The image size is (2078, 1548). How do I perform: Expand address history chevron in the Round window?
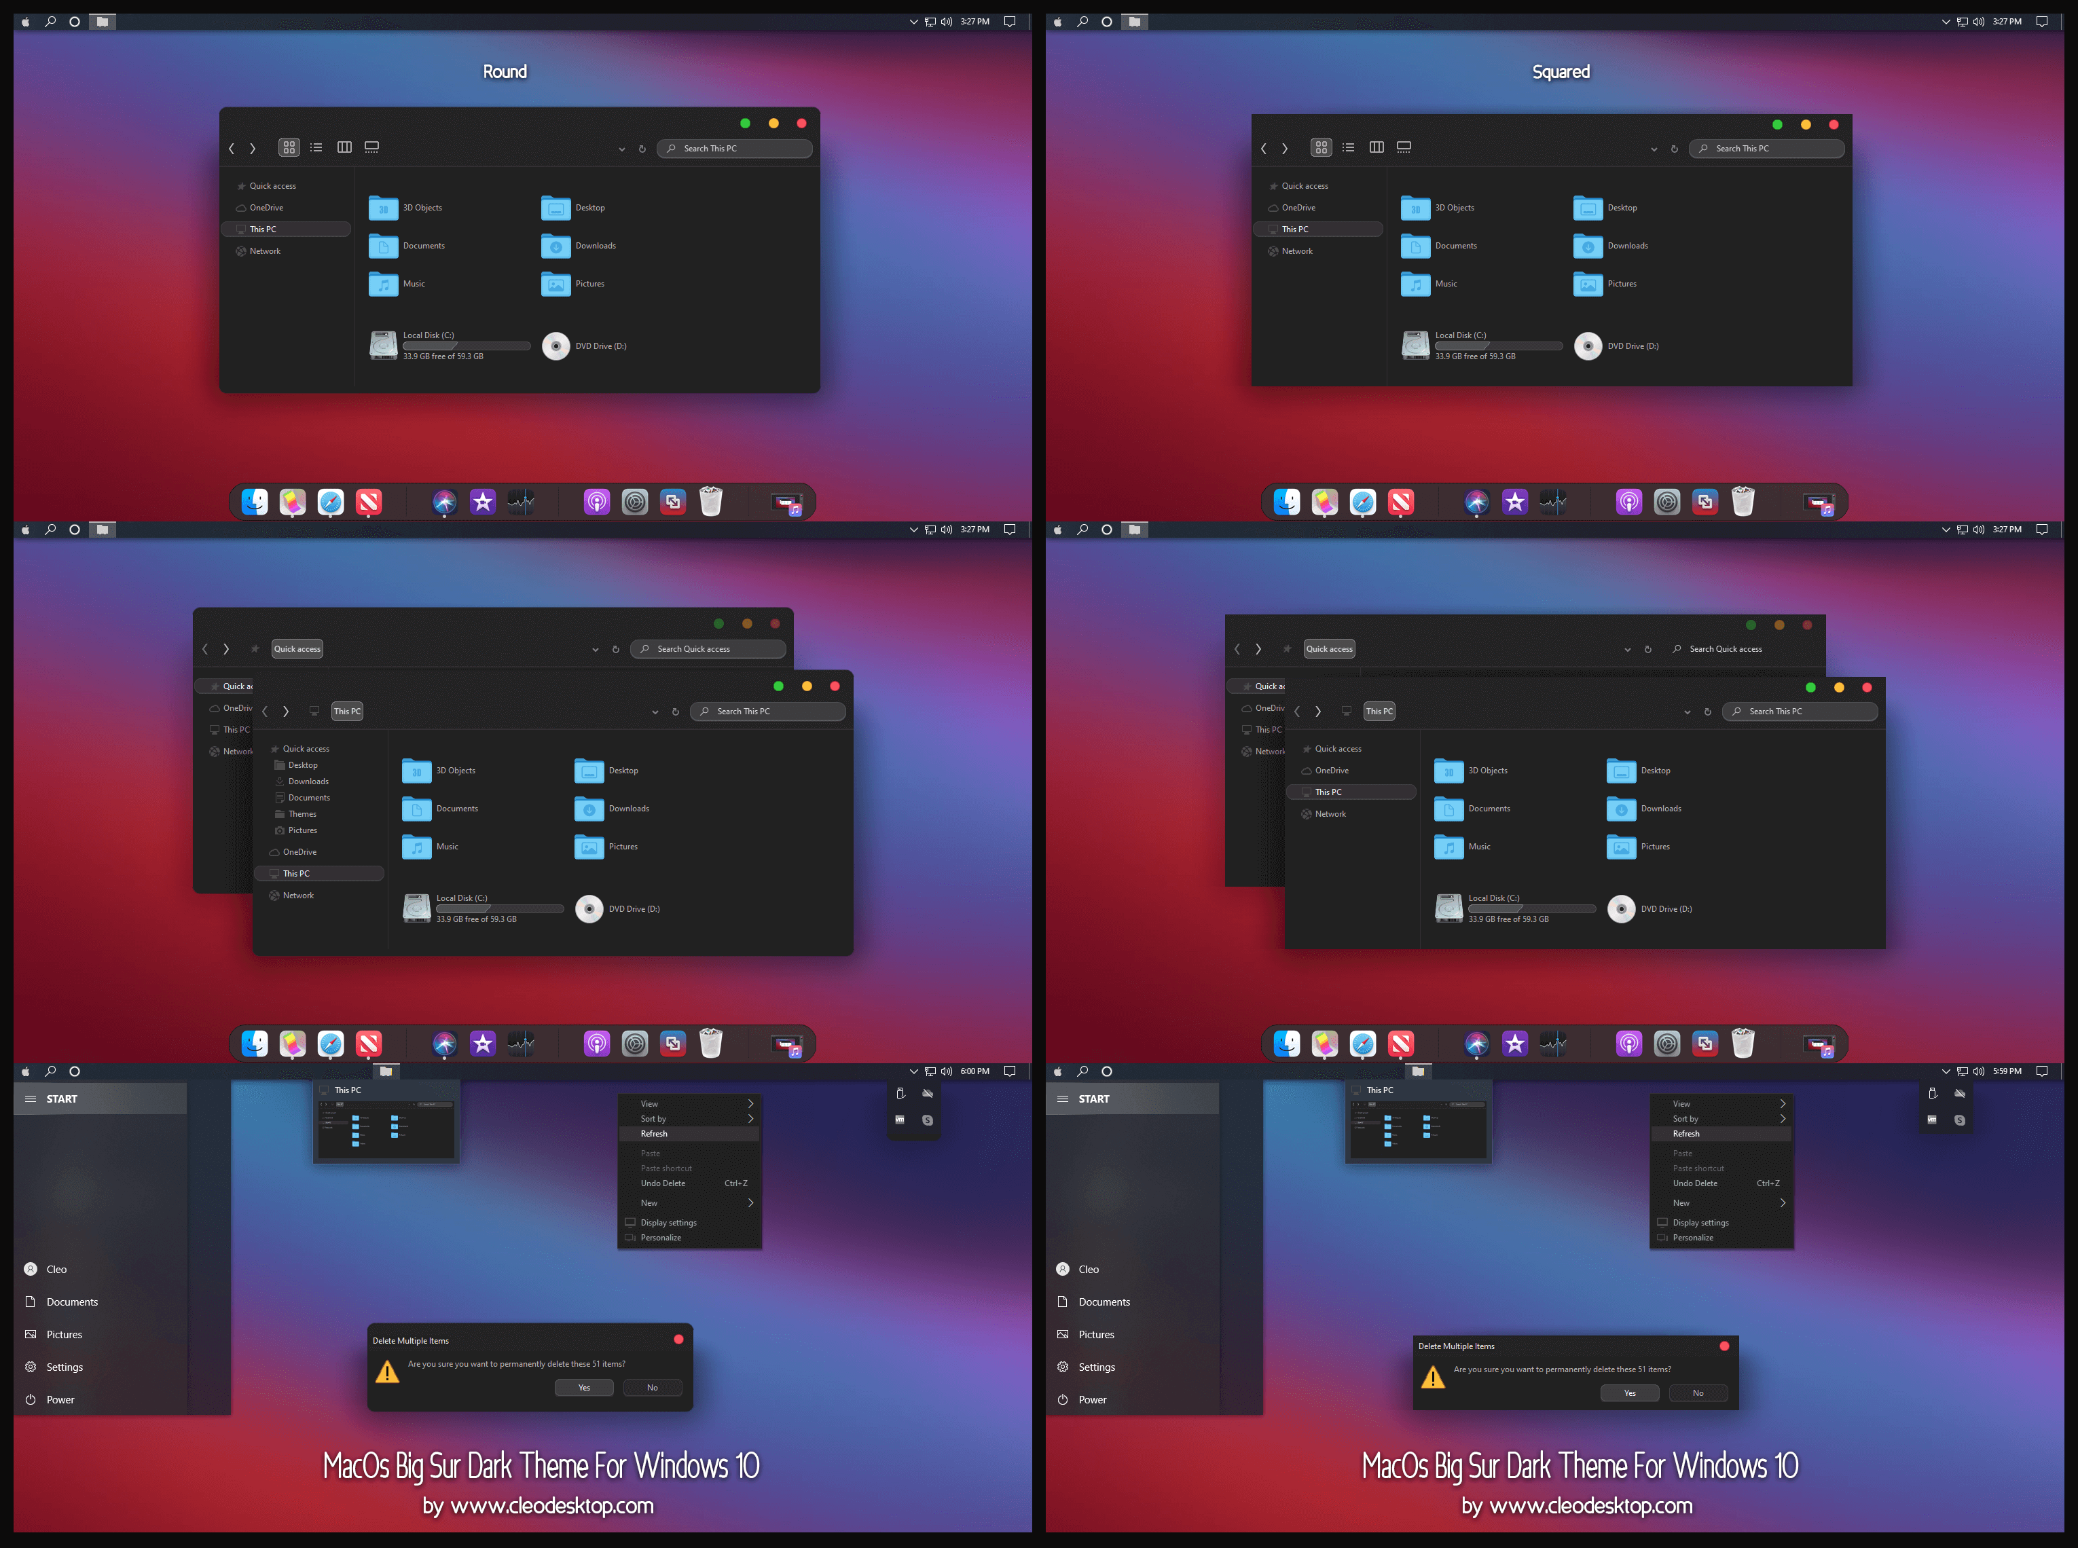tap(621, 149)
